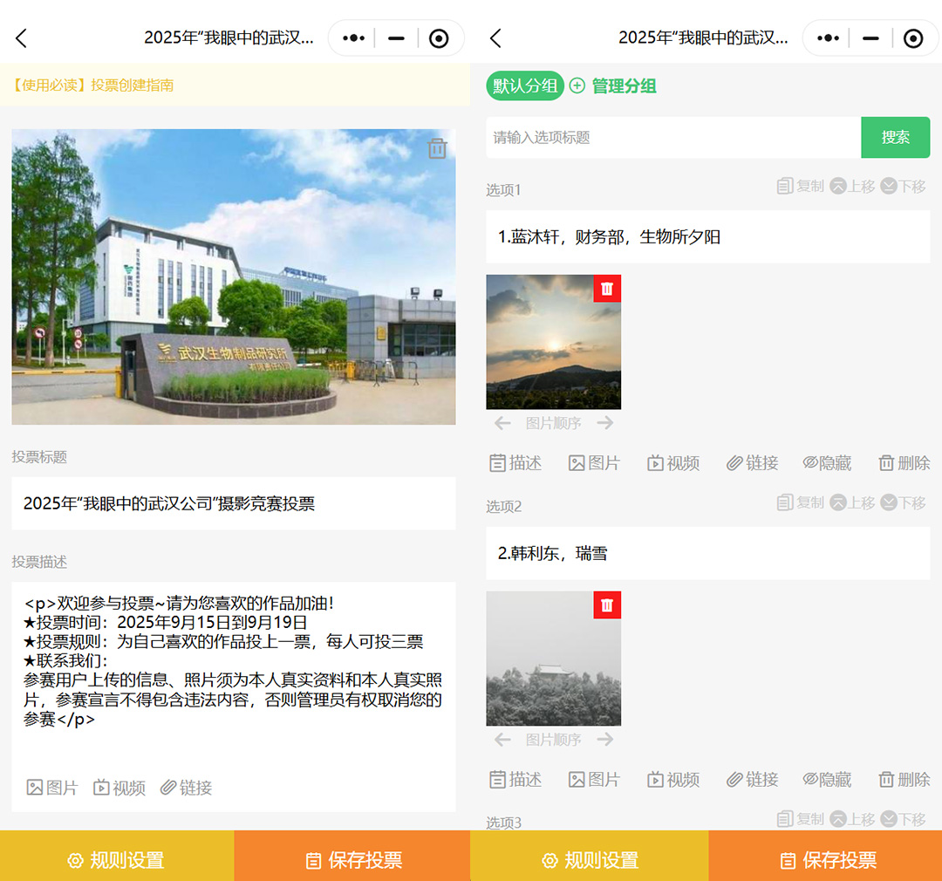The height and width of the screenshot is (881, 942).
Task: Select the 默认分组 group tab
Action: (x=525, y=85)
